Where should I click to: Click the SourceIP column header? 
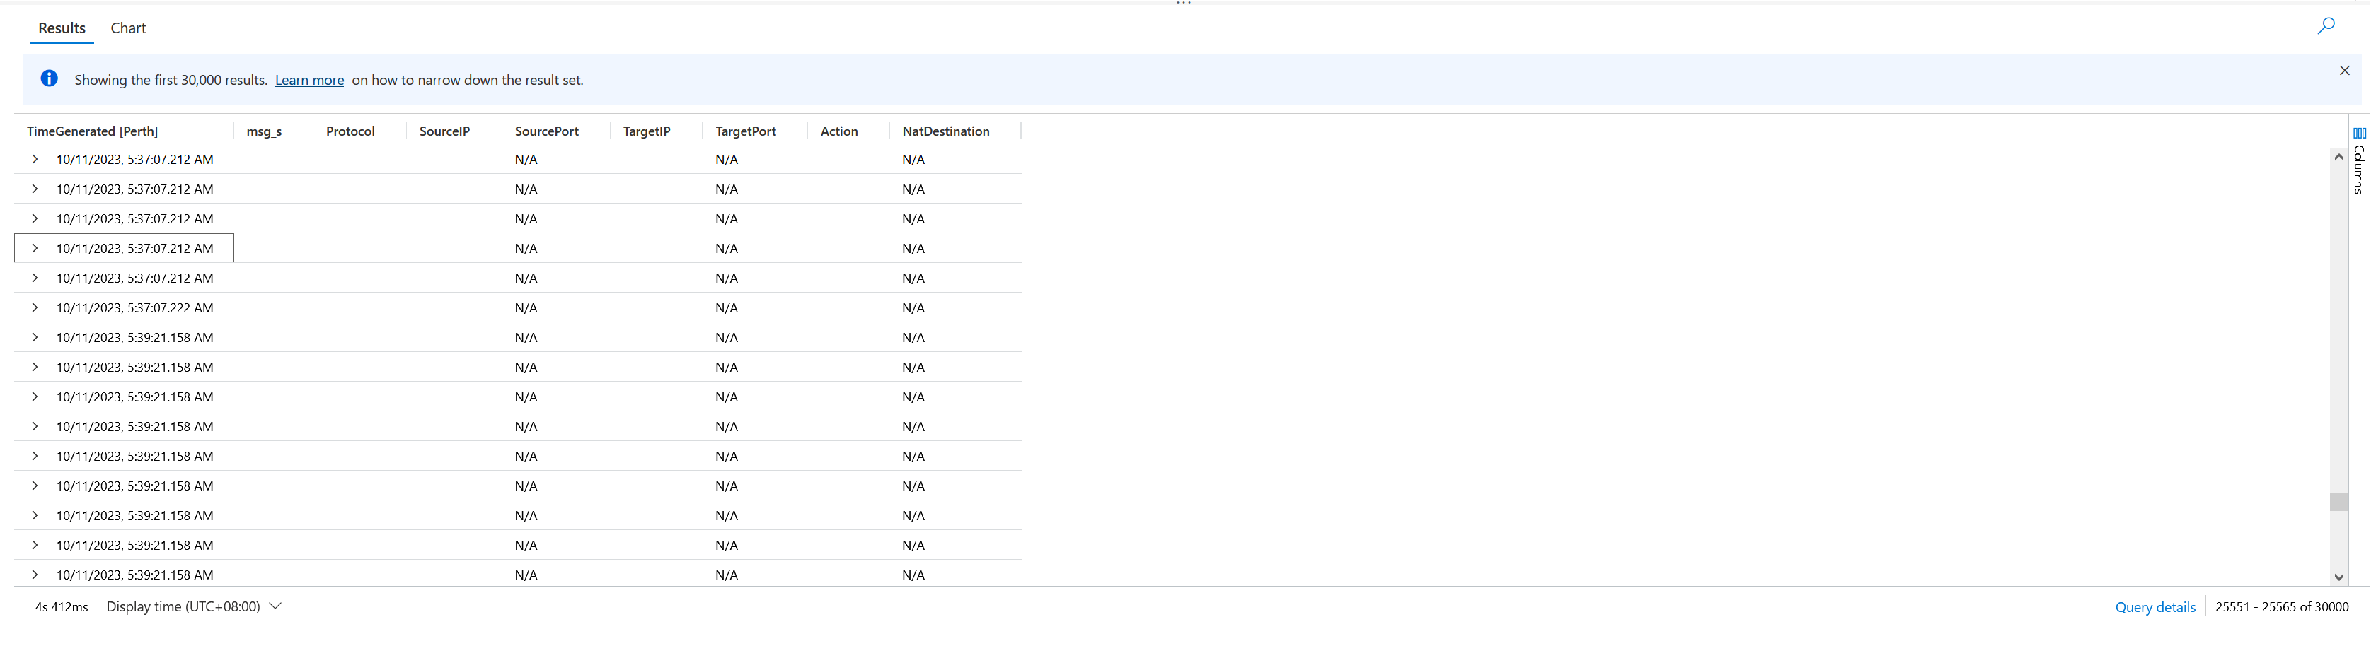click(444, 131)
